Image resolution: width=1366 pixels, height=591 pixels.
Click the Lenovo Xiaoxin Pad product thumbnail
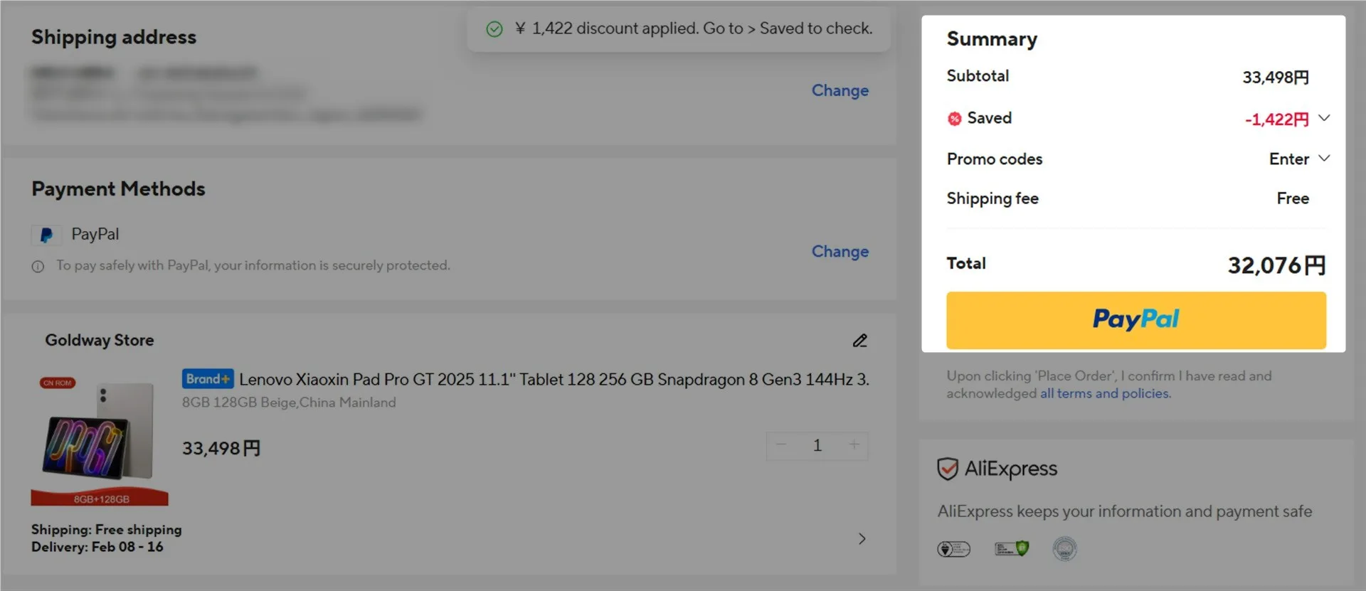point(100,440)
